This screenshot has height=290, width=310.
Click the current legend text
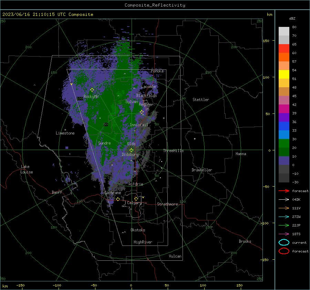(299, 242)
